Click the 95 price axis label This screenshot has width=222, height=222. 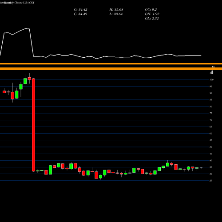tap(211, 87)
